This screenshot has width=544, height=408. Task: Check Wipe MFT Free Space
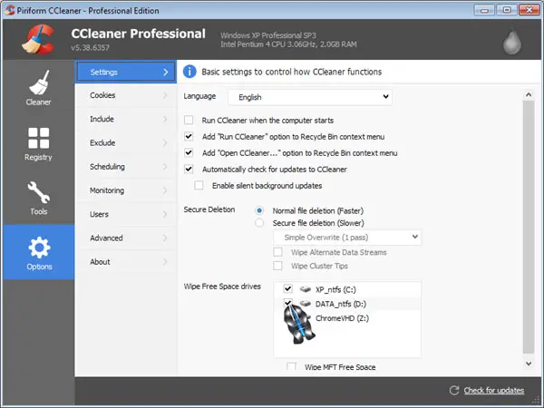click(x=291, y=366)
